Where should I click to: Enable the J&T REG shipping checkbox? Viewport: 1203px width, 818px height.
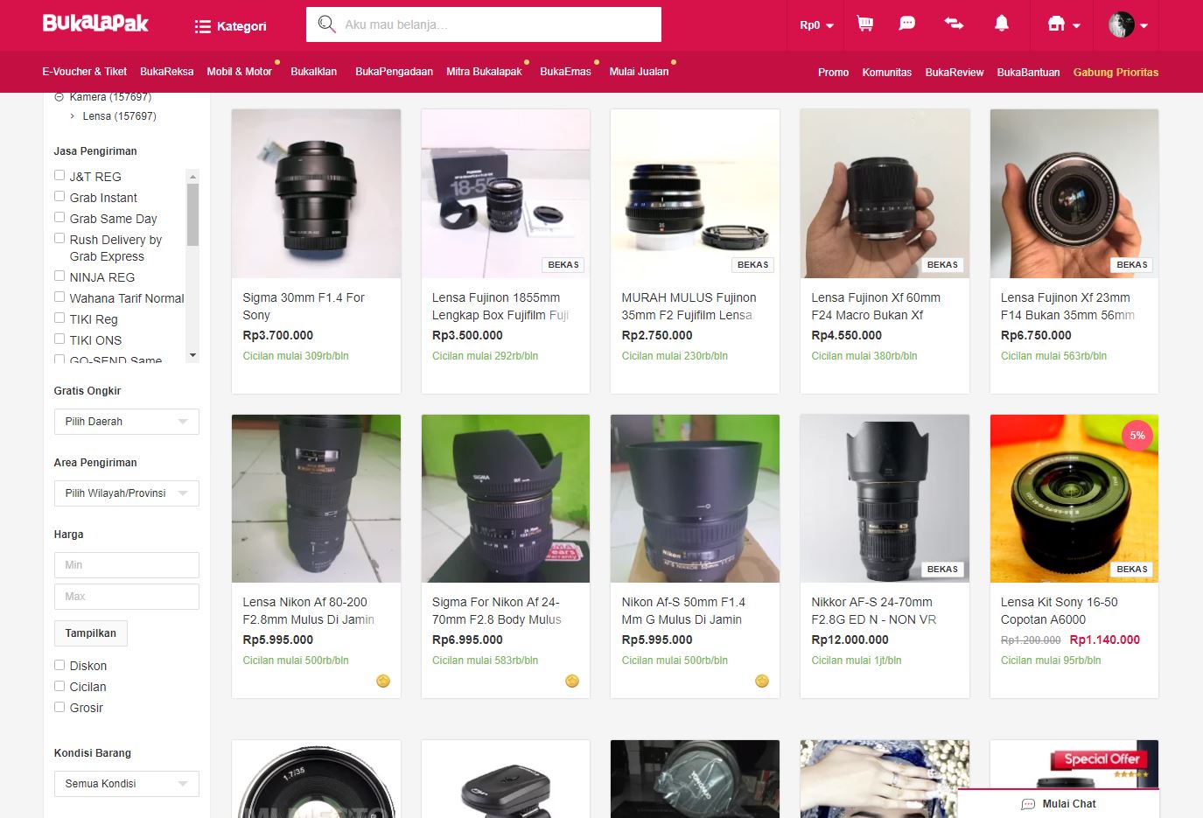(x=59, y=175)
